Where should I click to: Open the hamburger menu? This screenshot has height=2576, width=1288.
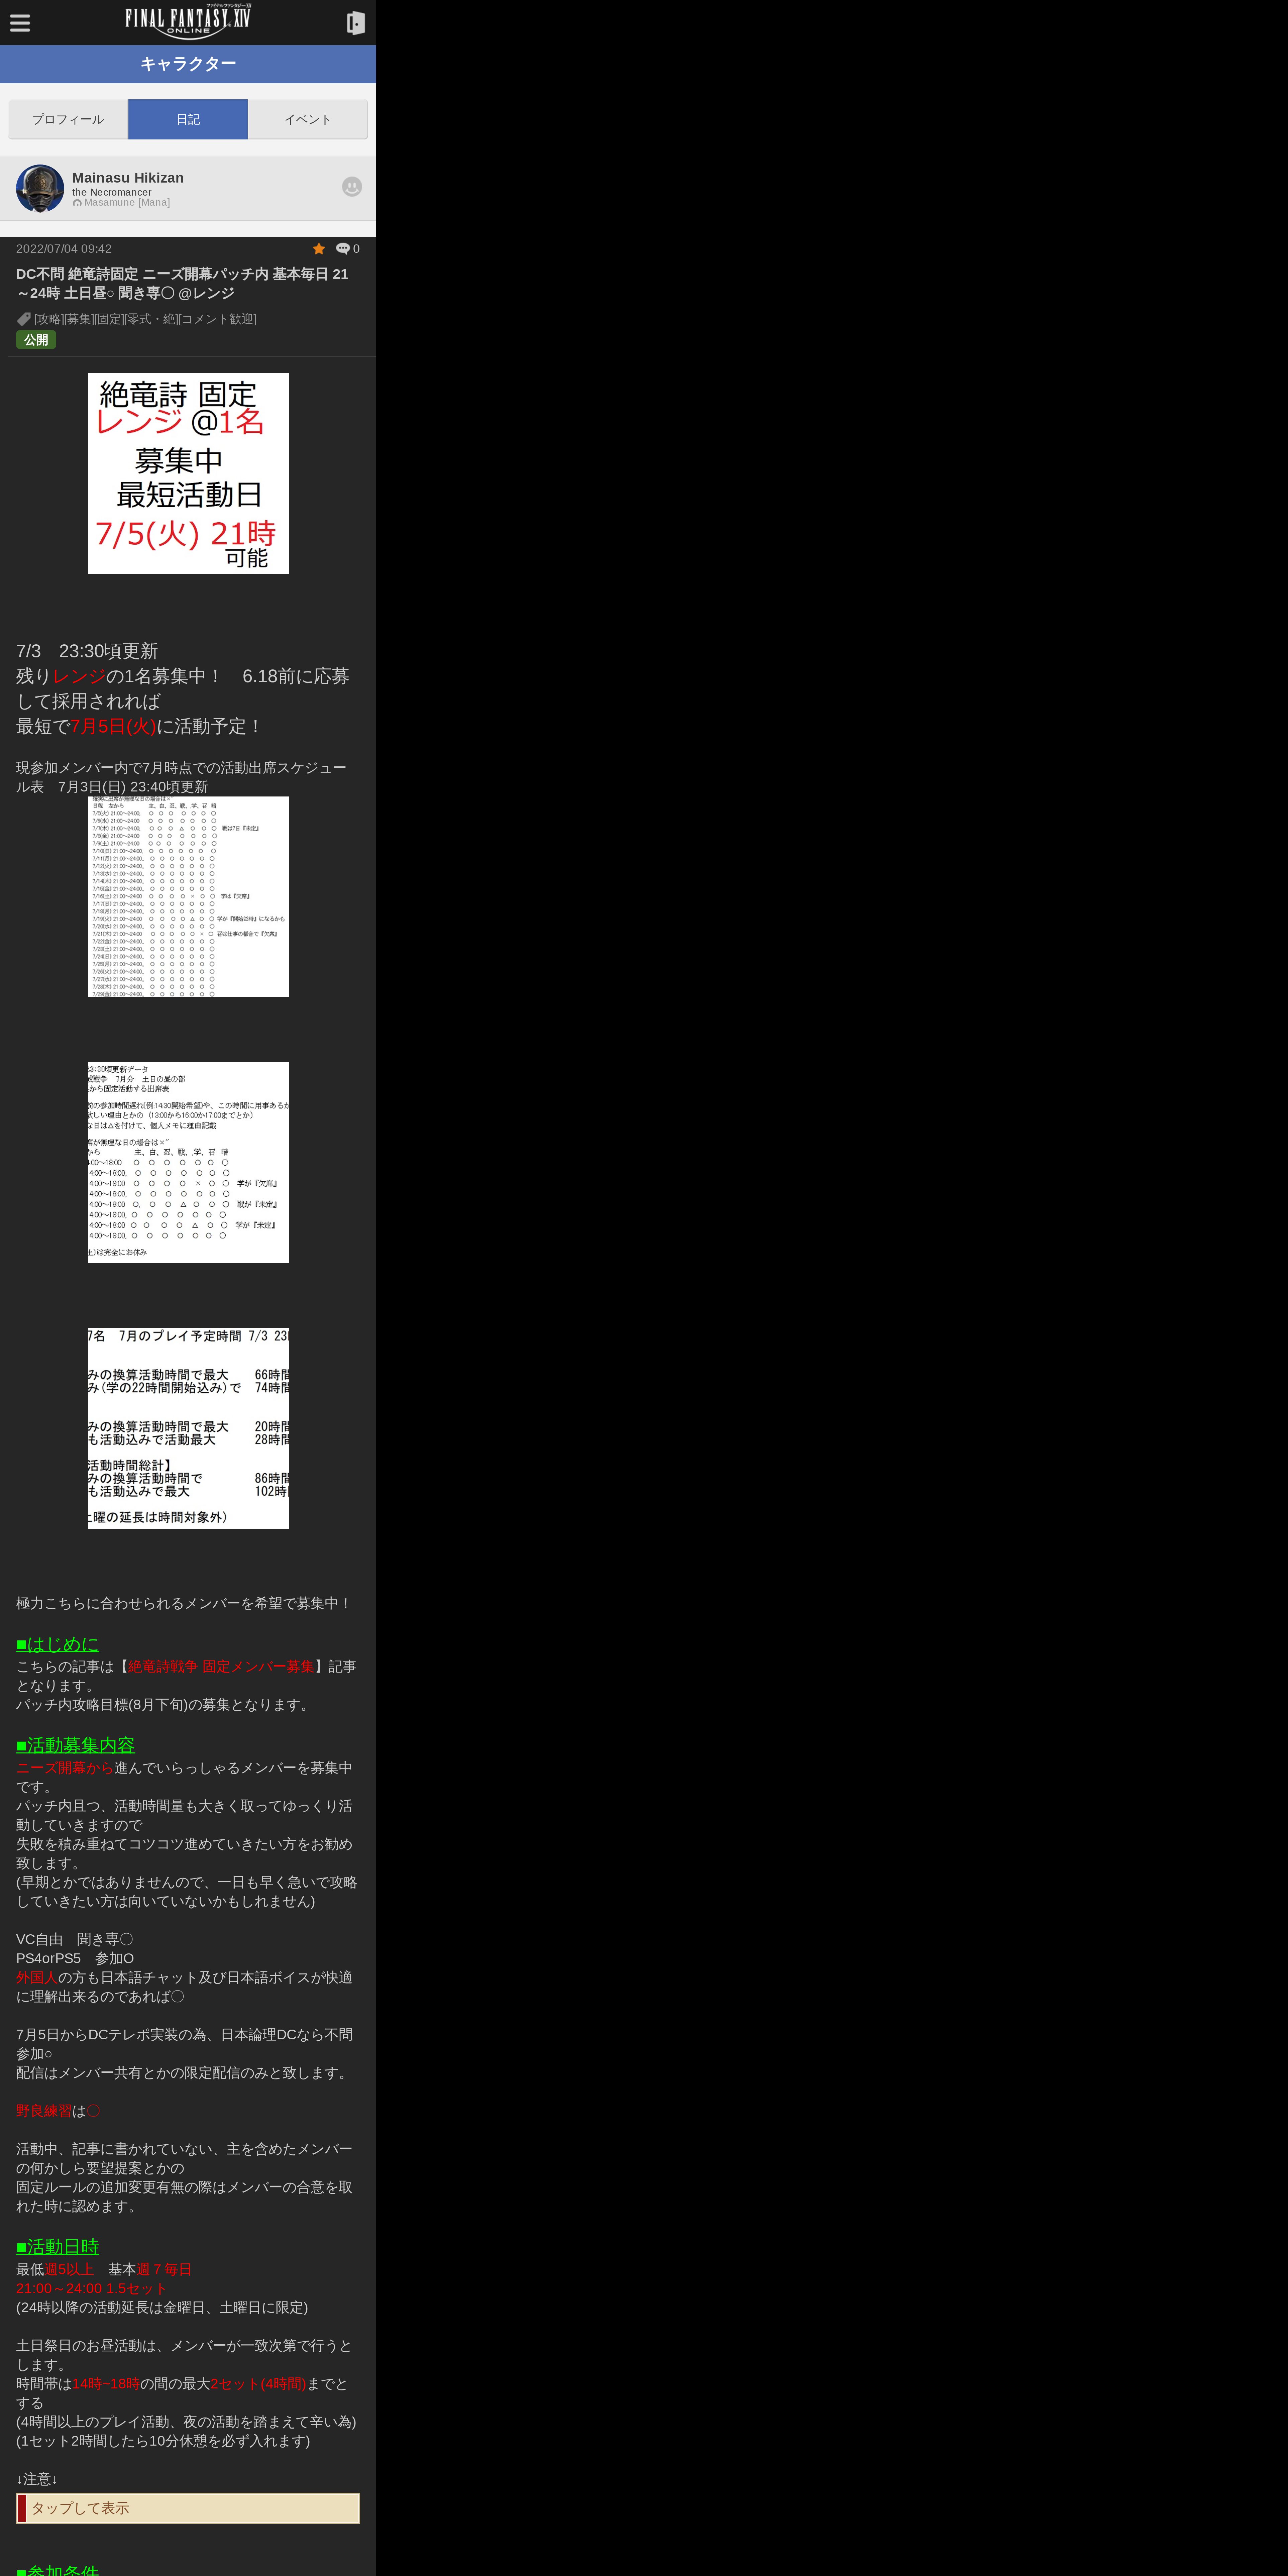coord(20,23)
